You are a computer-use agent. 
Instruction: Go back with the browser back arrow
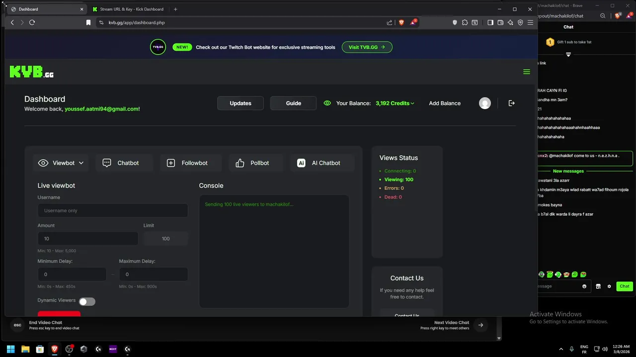click(12, 22)
